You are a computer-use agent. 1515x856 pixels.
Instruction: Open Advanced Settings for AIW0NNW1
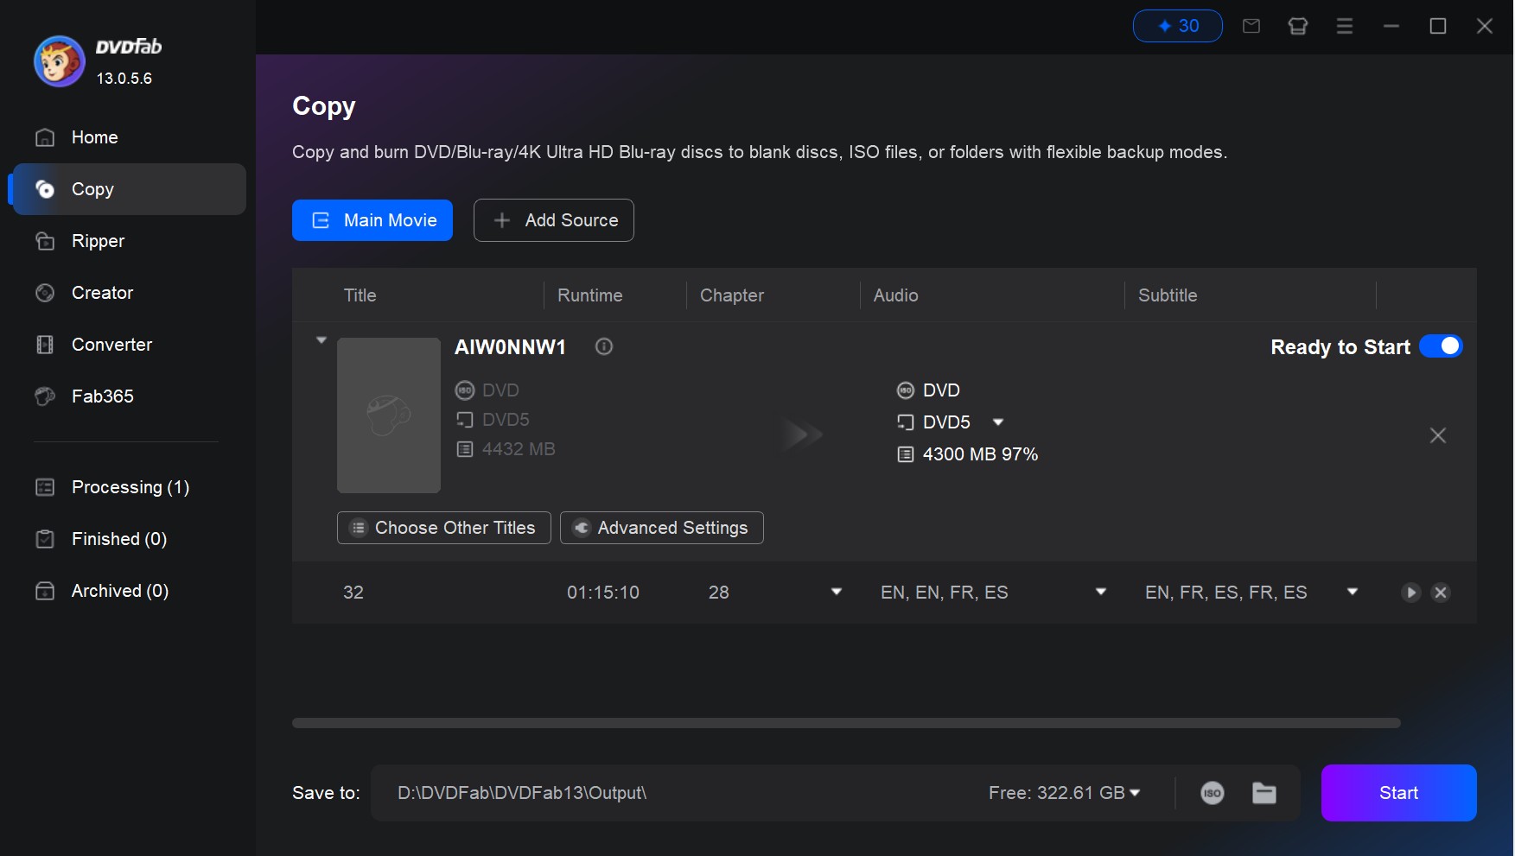click(x=661, y=528)
